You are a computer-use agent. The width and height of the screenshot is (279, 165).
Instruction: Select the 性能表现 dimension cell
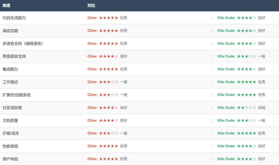[x=42, y=146]
